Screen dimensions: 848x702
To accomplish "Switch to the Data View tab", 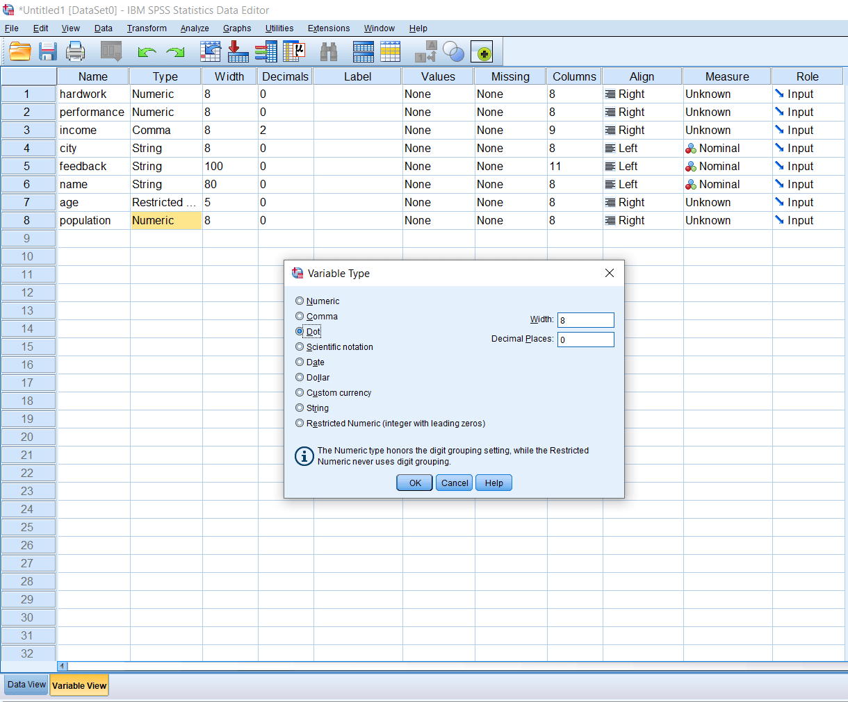I will tap(26, 685).
